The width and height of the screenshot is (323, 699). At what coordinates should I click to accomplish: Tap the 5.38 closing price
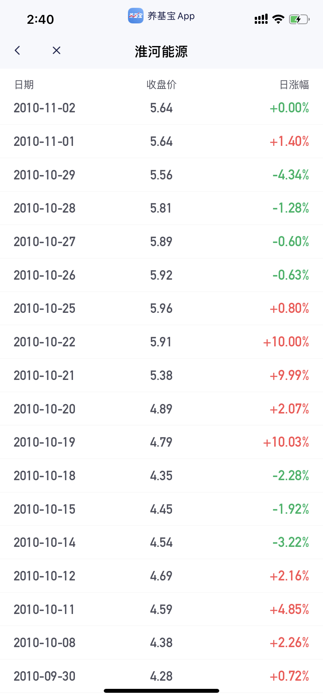coord(161,375)
